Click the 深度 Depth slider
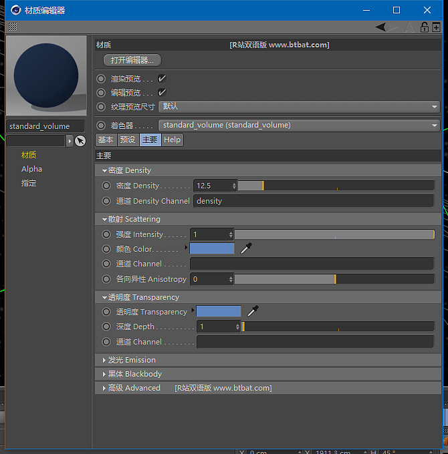Viewport: 448px width, 454px height. click(x=338, y=326)
